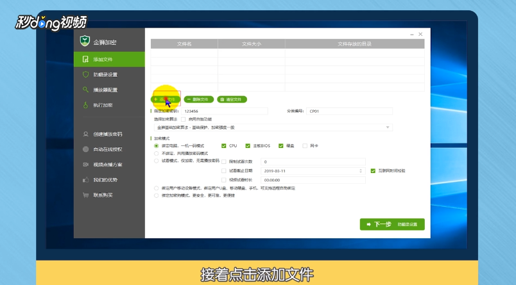Screen dimensions: 516x285
Task: Uncheck the 互联网时间校验 checkbox
Action: [373, 171]
